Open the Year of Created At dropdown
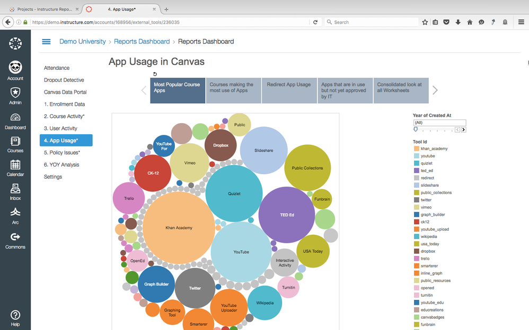Screen dimensions: 529x330 tap(439, 123)
